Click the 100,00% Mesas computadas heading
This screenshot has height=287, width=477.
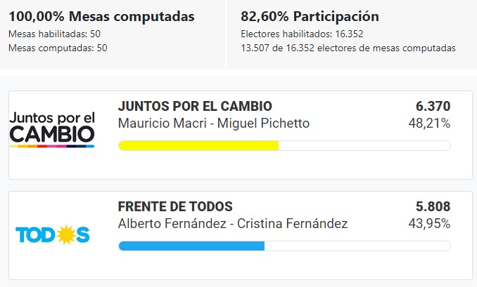coord(101,17)
